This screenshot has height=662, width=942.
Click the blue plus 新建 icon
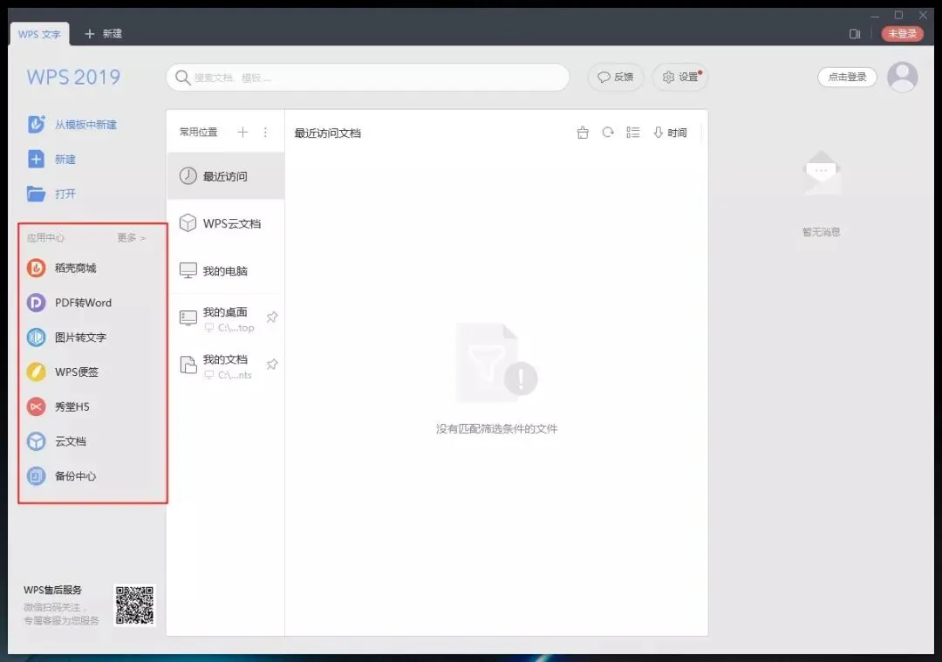pyautogui.click(x=36, y=160)
